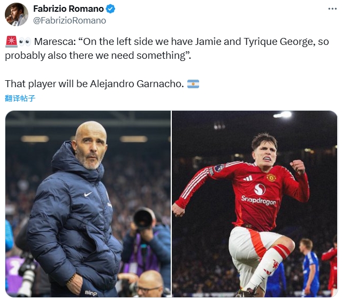Click the camera lens in left photo
The image size is (342, 300).
coord(143,218)
